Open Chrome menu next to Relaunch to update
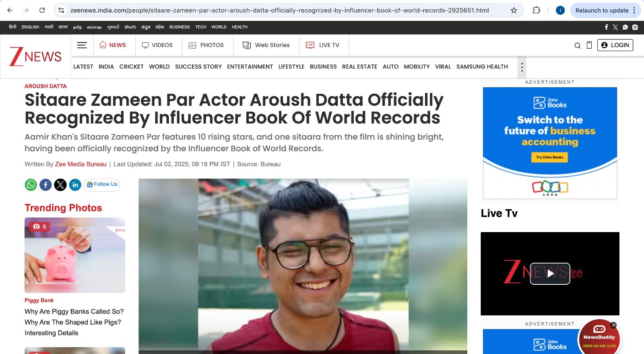The image size is (644, 354). point(634,10)
